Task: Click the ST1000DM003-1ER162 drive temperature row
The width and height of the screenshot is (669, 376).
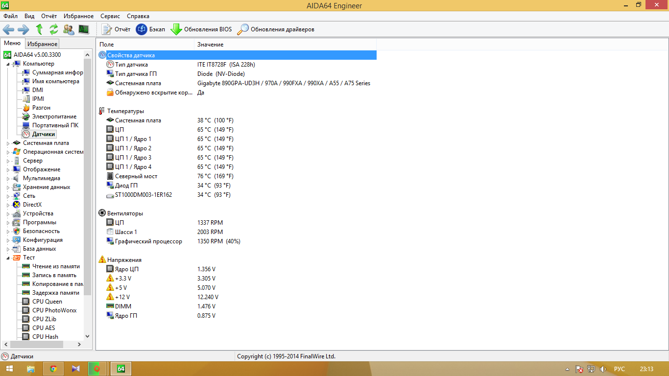Action: click(237, 195)
